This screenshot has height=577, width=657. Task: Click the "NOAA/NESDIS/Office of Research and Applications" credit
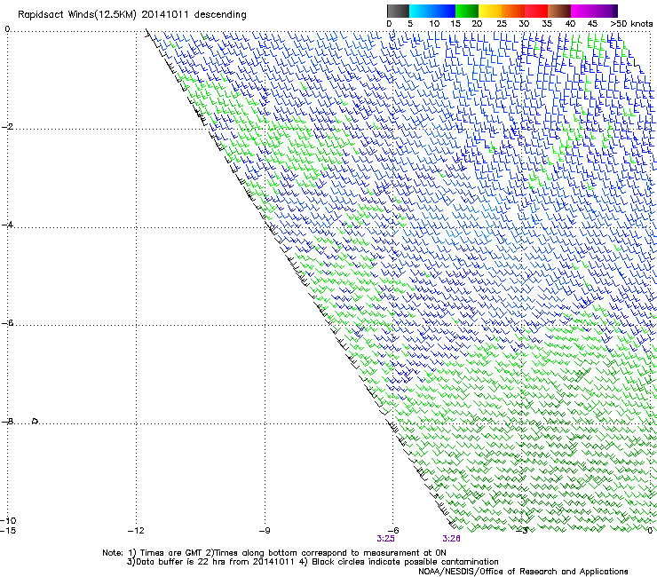[x=523, y=572]
